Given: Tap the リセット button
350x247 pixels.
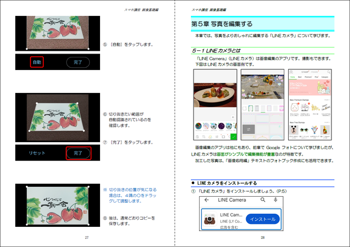Looking at the screenshot, I should pos(37,153).
